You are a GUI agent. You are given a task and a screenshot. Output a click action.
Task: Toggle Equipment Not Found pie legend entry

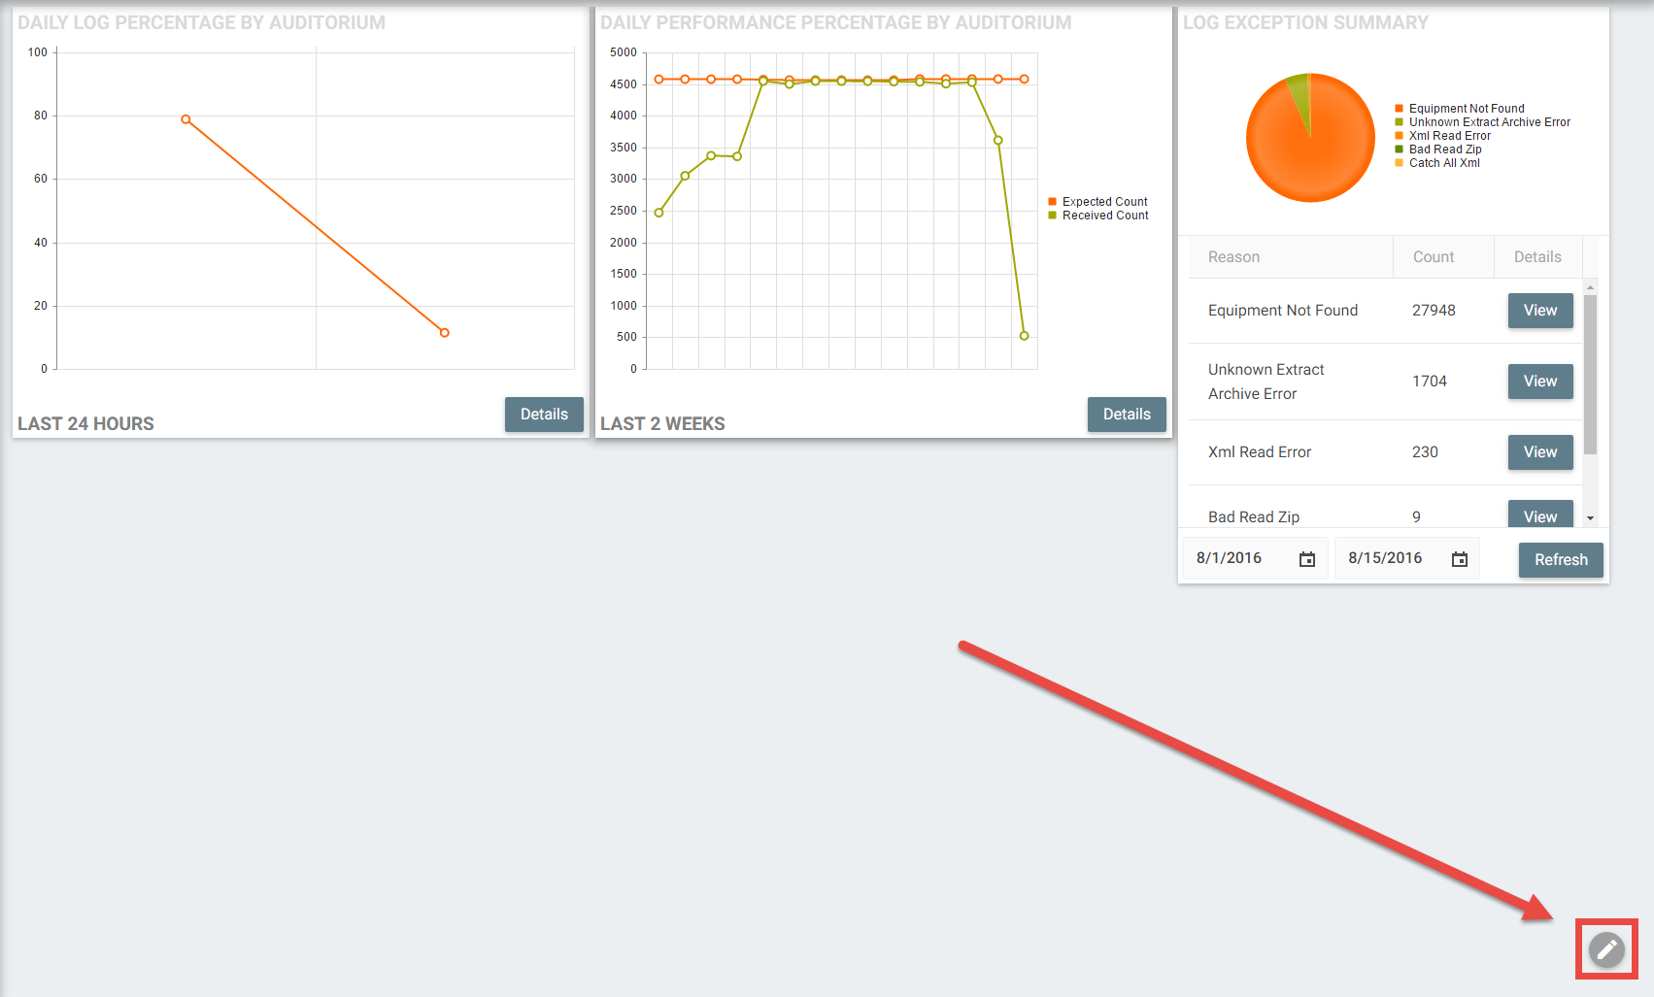(1466, 109)
